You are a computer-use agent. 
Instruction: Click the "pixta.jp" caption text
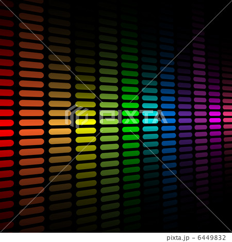pyautogui.click(x=178, y=238)
